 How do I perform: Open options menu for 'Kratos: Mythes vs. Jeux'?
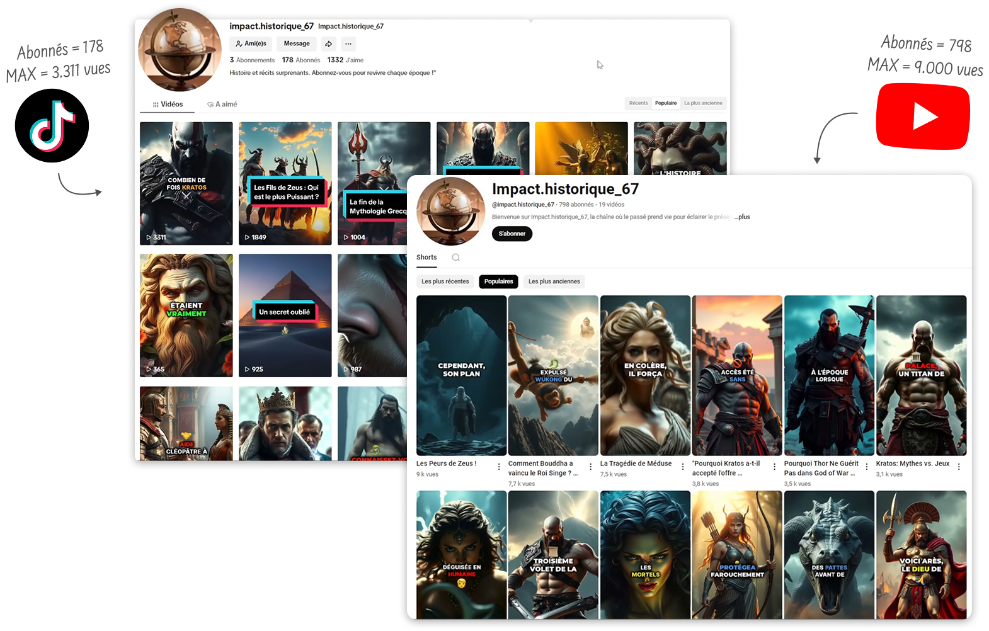(959, 467)
